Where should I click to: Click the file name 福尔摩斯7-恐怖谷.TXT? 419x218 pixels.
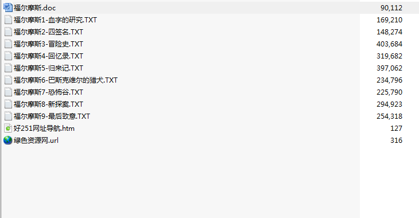[x=48, y=92]
